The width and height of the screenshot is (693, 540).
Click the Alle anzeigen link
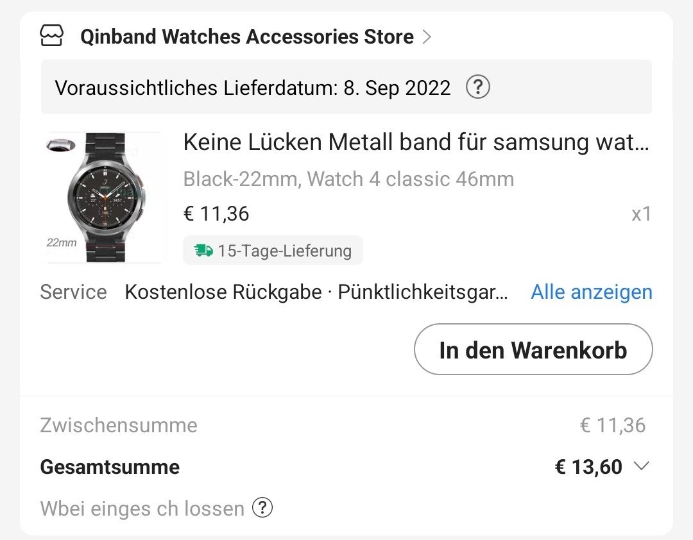click(x=591, y=292)
